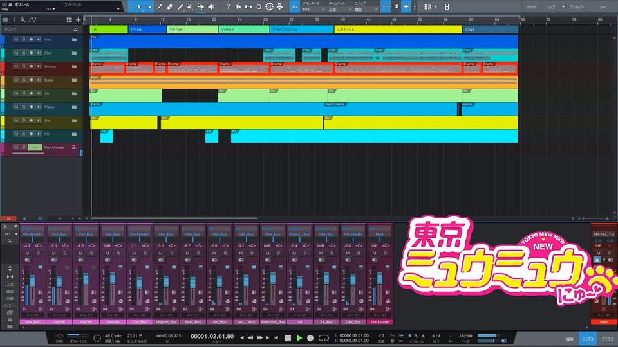
Task: Open the Edit view tab
Action: [570, 339]
